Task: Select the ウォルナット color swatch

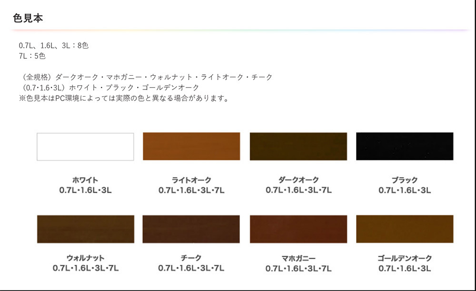Action: point(85,229)
